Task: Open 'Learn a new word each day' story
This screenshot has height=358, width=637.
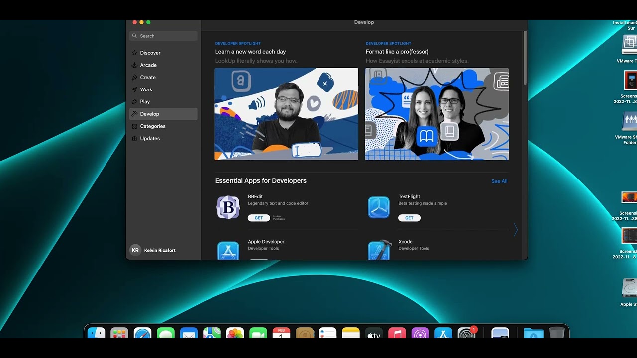Action: [x=250, y=52]
